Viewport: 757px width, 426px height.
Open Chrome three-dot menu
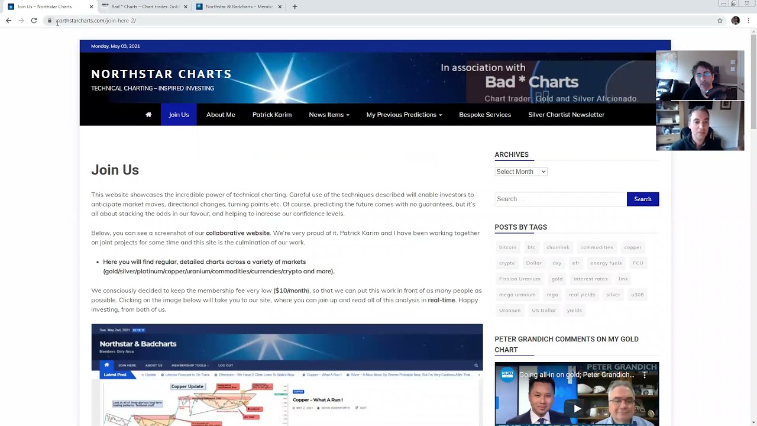[x=749, y=21]
